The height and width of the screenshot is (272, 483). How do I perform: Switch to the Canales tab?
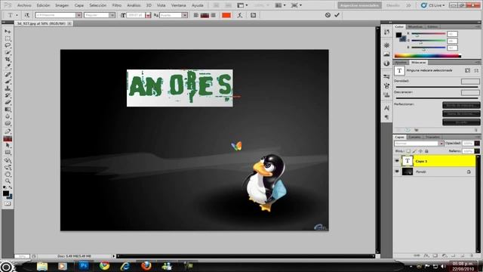[x=414, y=137]
